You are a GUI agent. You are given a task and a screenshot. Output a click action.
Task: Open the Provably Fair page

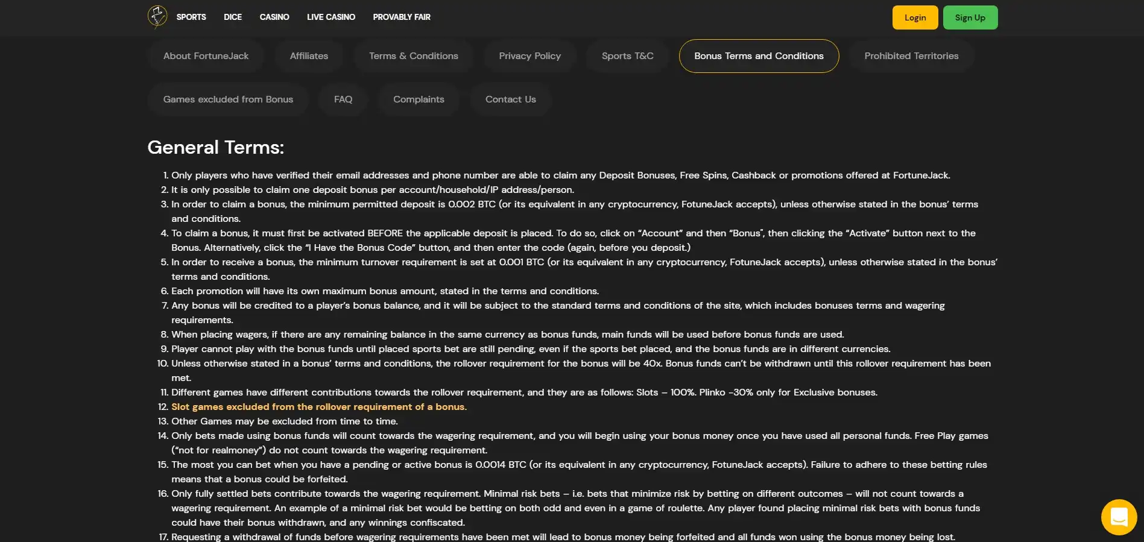pos(402,17)
